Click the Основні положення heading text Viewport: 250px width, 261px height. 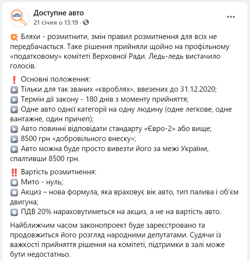tap(55, 79)
